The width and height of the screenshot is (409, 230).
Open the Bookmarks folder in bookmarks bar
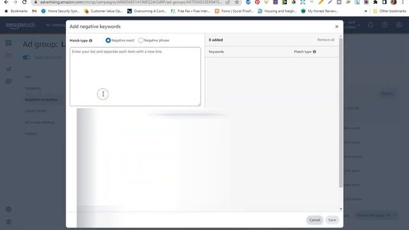(16, 11)
